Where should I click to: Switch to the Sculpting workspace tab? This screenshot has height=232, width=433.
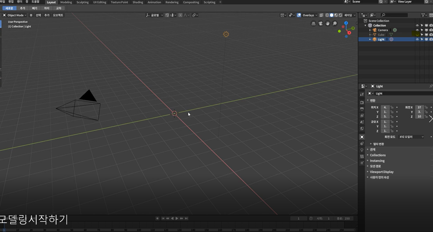pos(83,2)
